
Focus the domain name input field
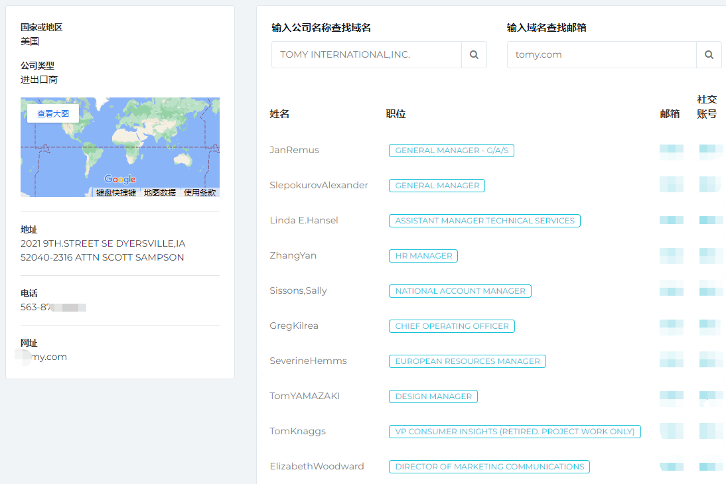(601, 55)
